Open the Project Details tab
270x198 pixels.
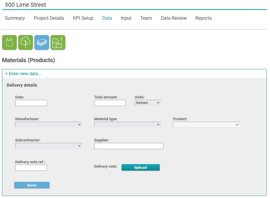(x=49, y=18)
